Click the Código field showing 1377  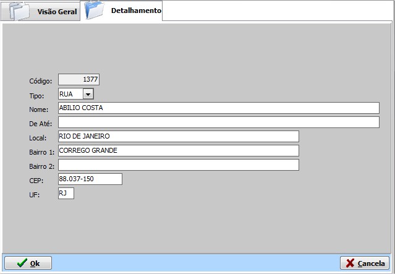click(x=79, y=80)
